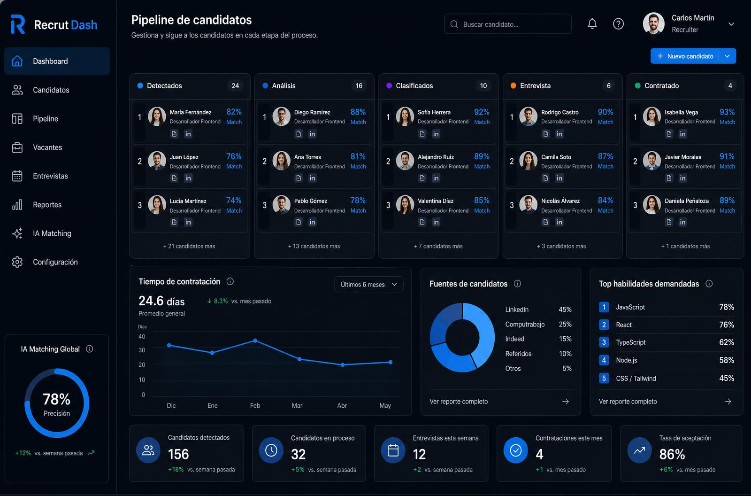This screenshot has width=751, height=496.
Task: Open Sofía Herrera's candidate photo
Action: click(x=405, y=116)
